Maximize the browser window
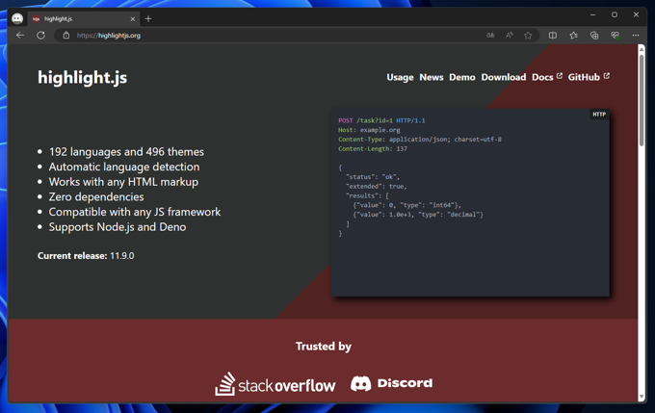This screenshot has width=655, height=413. coord(615,14)
